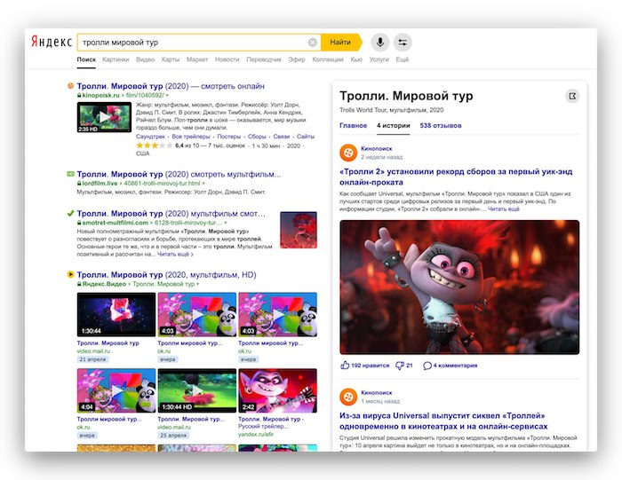Click the kinopoisk favicon beside first result

pos(70,85)
